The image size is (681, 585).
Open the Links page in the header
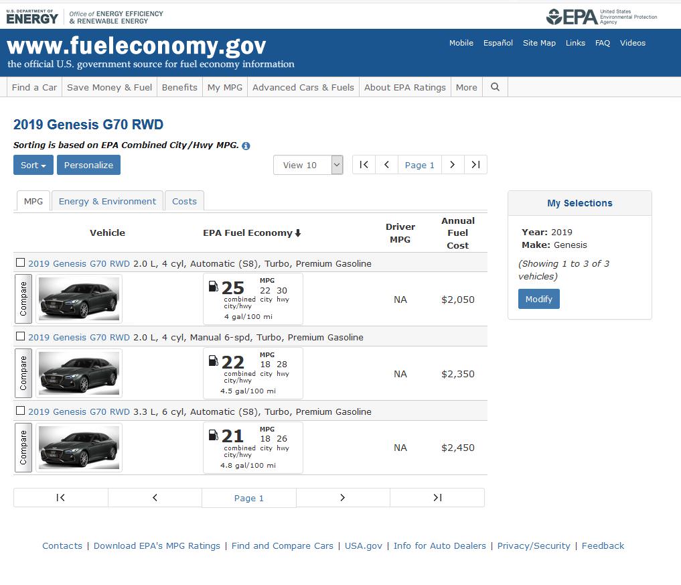click(575, 43)
